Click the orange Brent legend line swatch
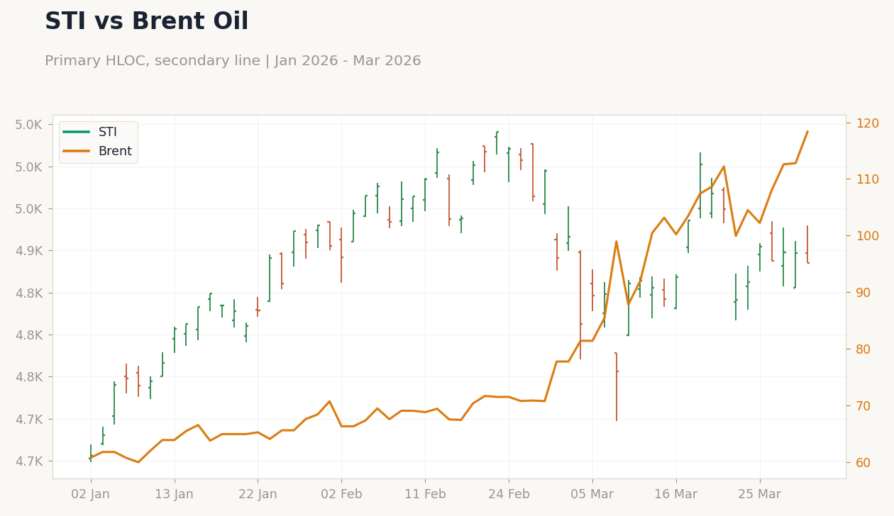 pos(77,151)
